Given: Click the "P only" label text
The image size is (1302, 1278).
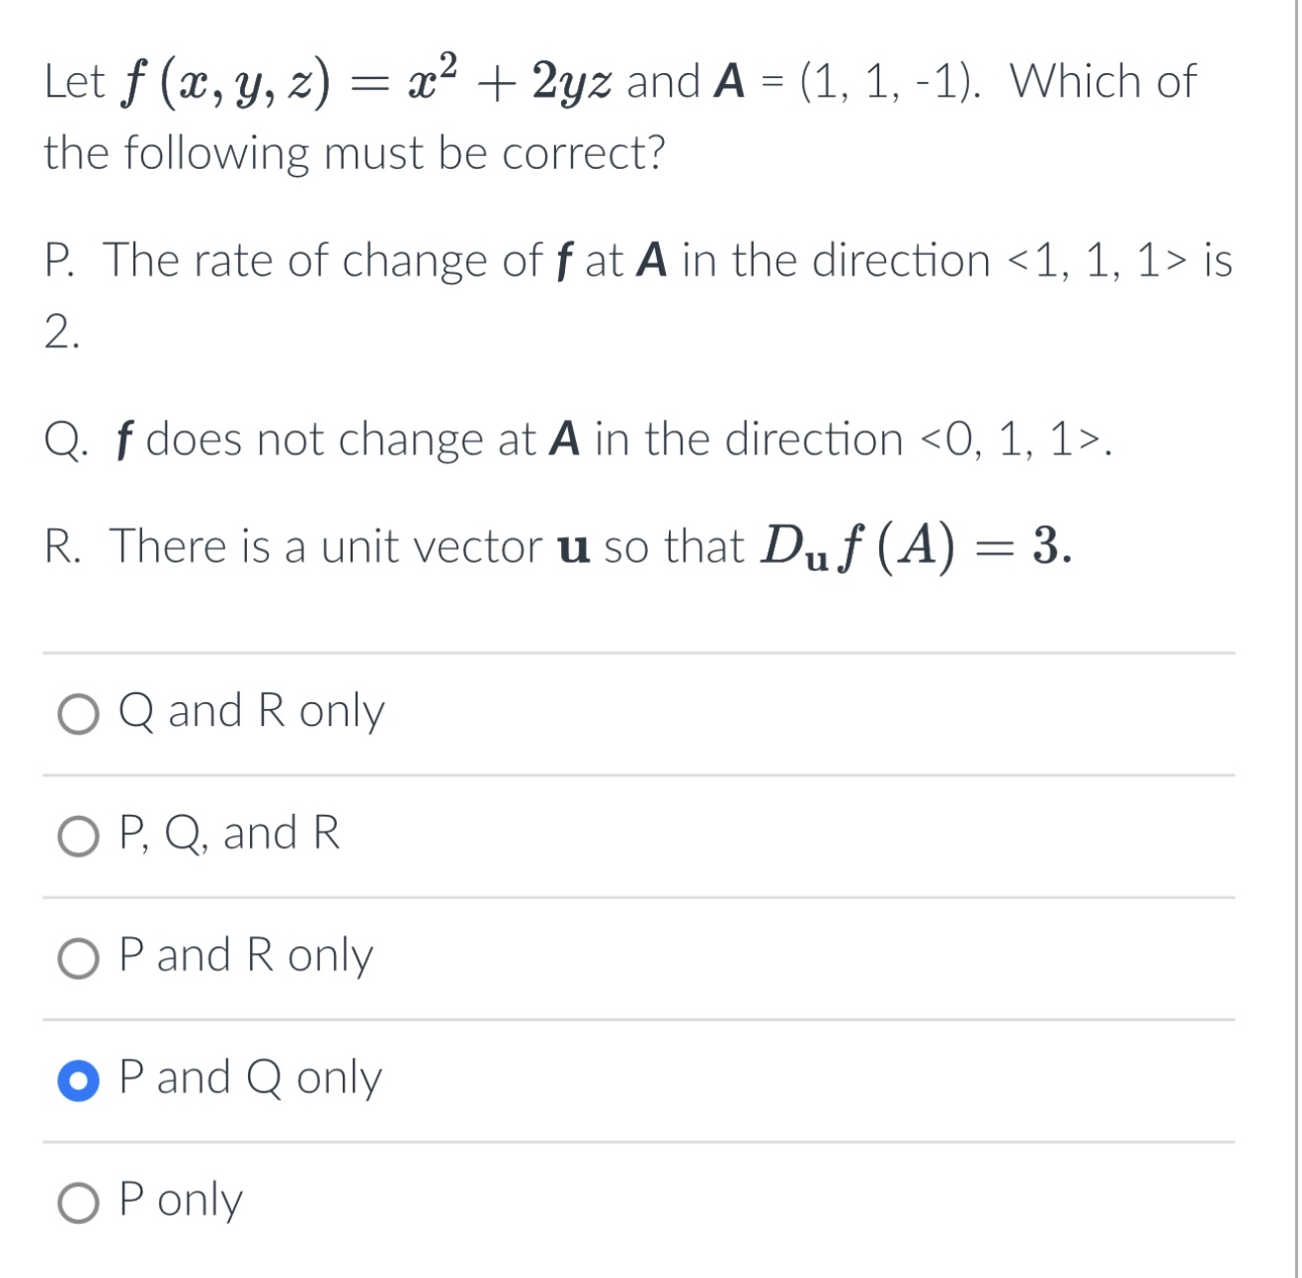Looking at the screenshot, I should 178,1199.
